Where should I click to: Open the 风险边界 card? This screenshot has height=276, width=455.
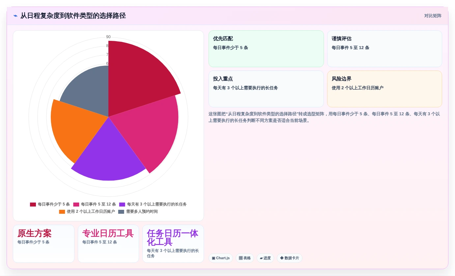[384, 89]
